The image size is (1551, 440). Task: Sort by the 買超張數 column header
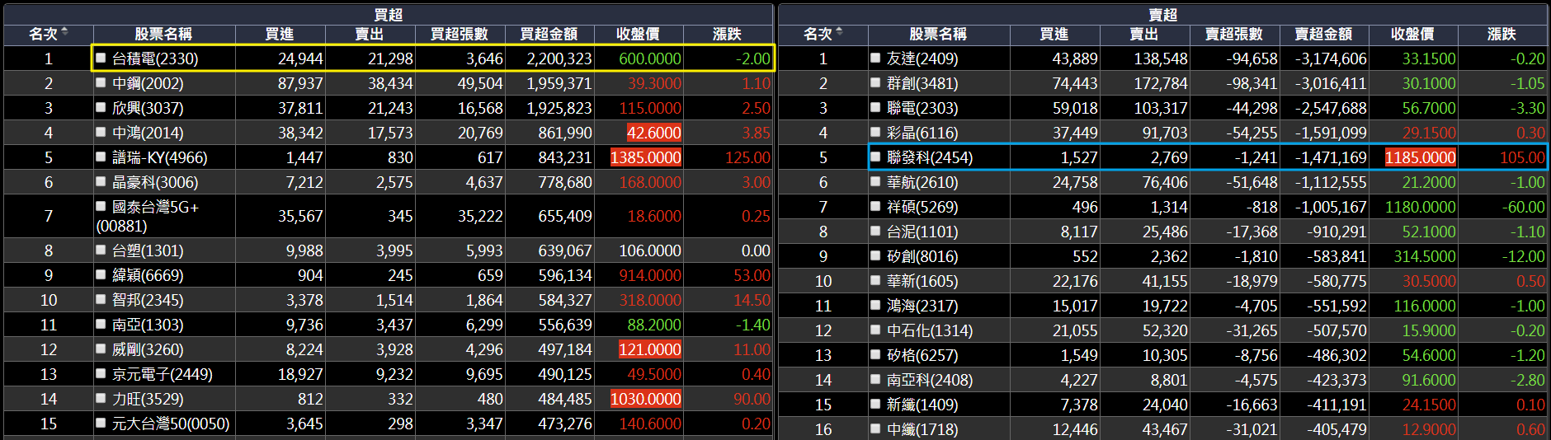(460, 34)
